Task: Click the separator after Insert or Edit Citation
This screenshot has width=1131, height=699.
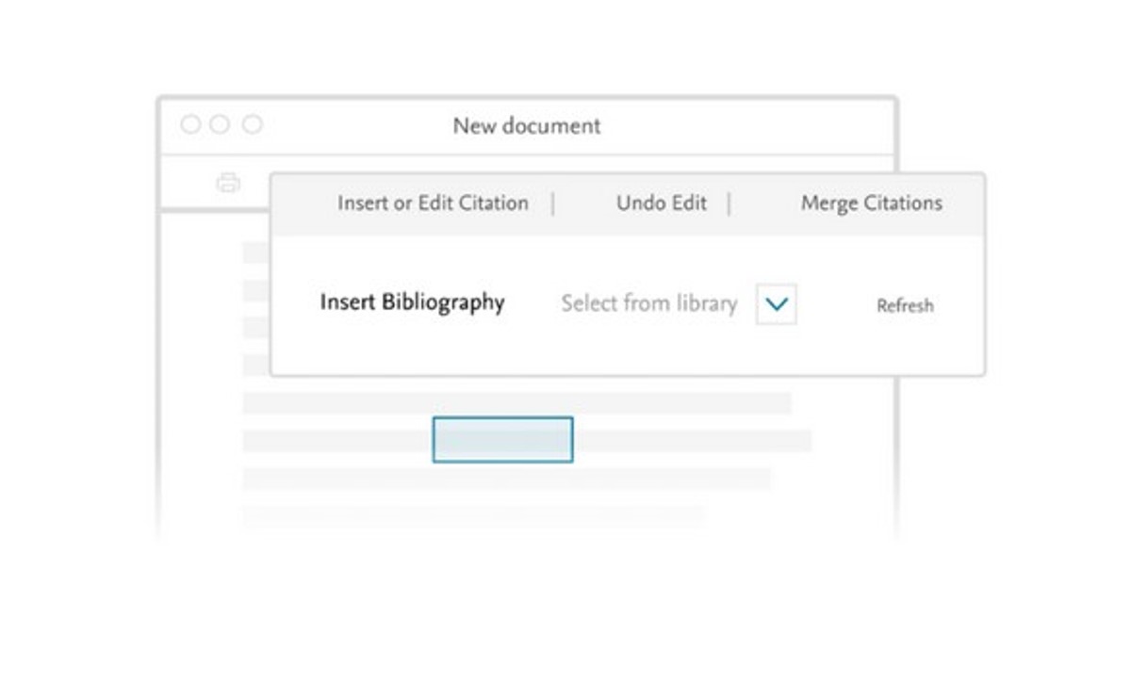Action: tap(553, 203)
